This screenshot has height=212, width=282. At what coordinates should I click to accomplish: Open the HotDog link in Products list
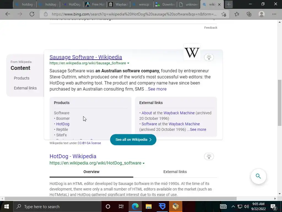pyautogui.click(x=63, y=124)
